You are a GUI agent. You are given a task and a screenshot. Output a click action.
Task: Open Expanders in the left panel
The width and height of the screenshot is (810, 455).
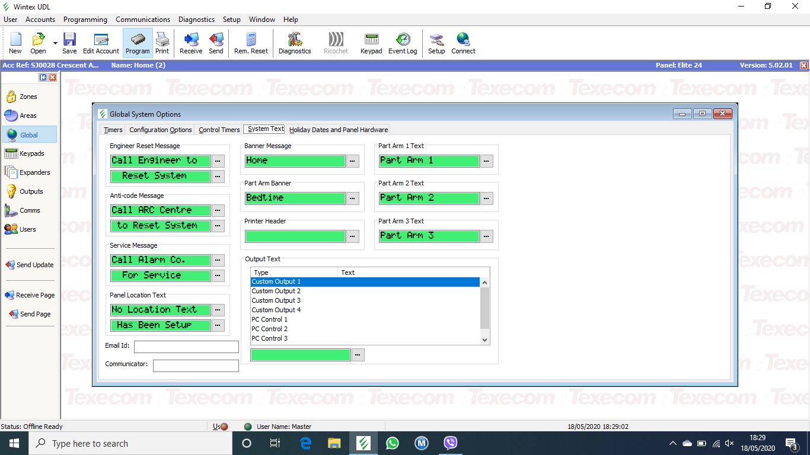[34, 172]
